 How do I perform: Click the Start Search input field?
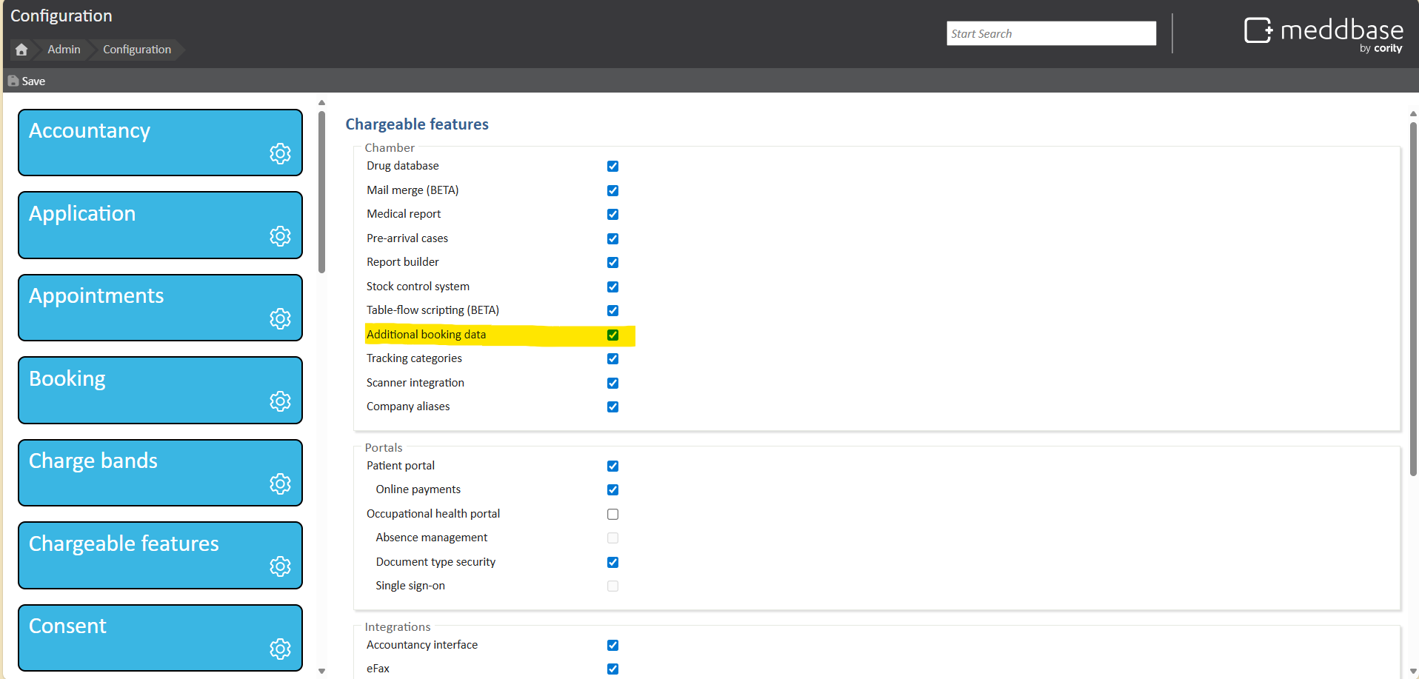1050,33
